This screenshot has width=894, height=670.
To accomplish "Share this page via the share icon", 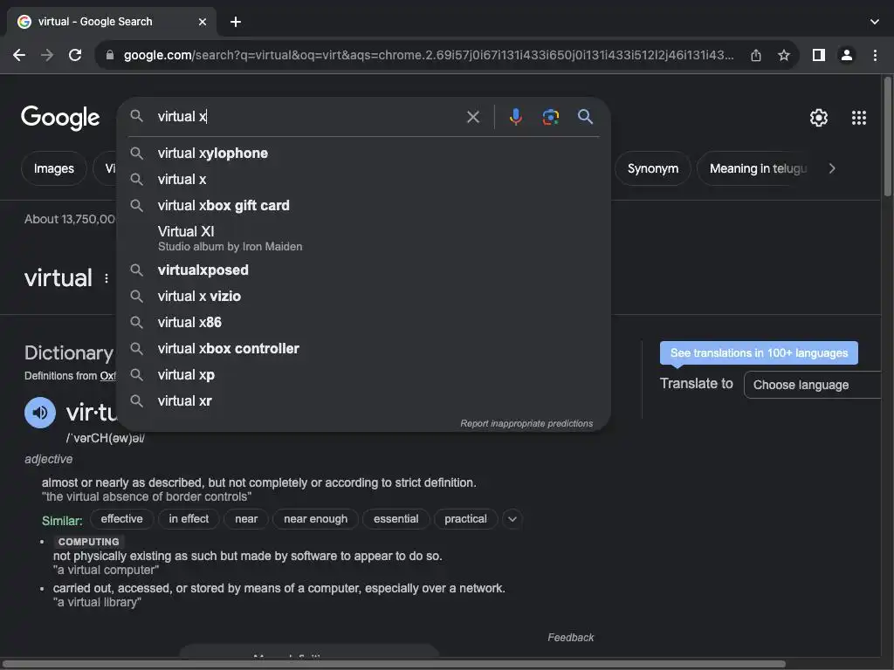I will click(x=756, y=55).
